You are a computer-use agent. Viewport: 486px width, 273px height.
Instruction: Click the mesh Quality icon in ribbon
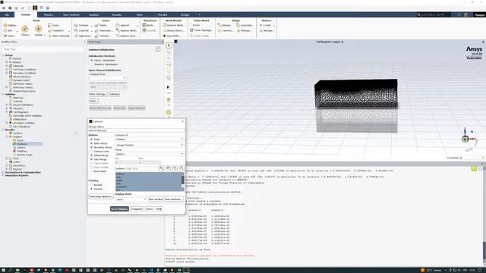coord(39,29)
